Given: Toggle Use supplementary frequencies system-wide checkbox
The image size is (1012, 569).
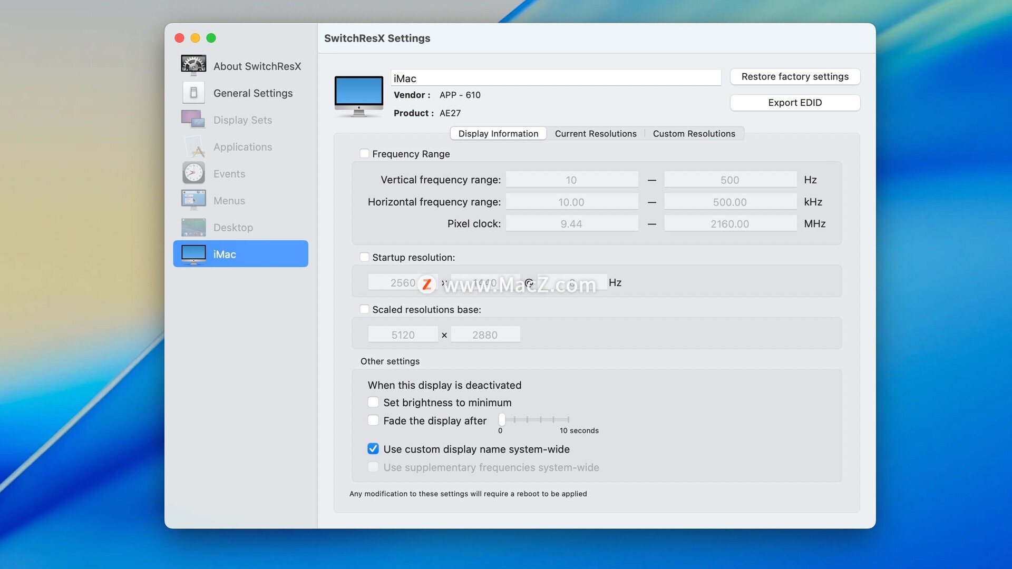Looking at the screenshot, I should click(x=373, y=466).
